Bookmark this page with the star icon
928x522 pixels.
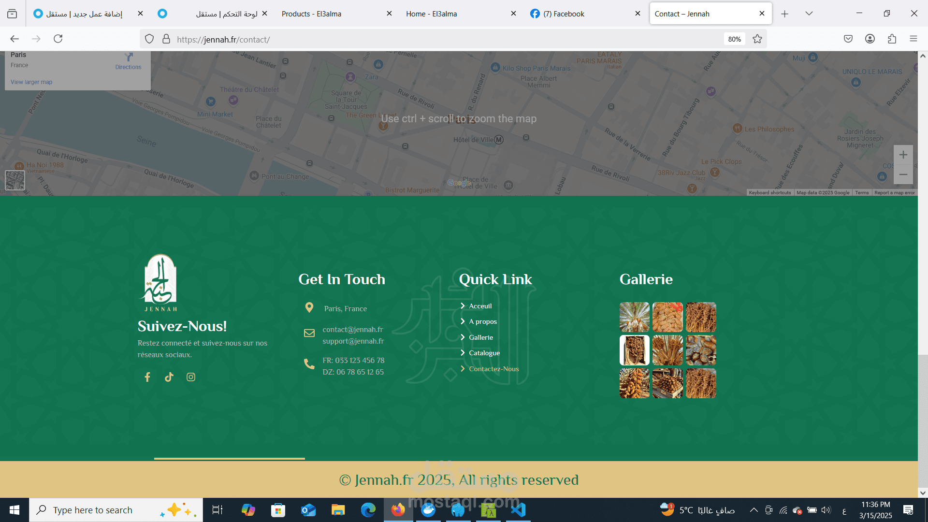[x=757, y=39]
